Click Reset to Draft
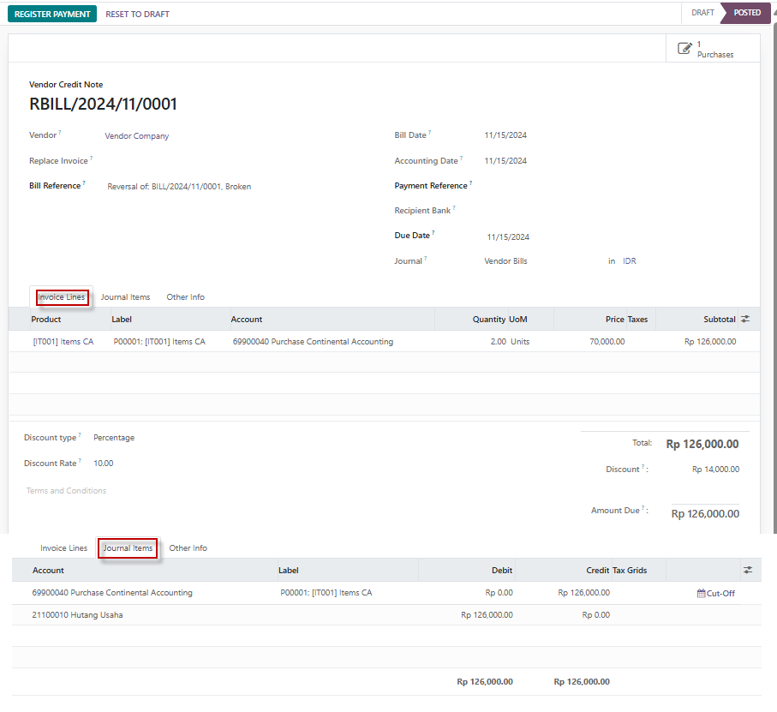Screen dimensions: 777x712 click(137, 15)
